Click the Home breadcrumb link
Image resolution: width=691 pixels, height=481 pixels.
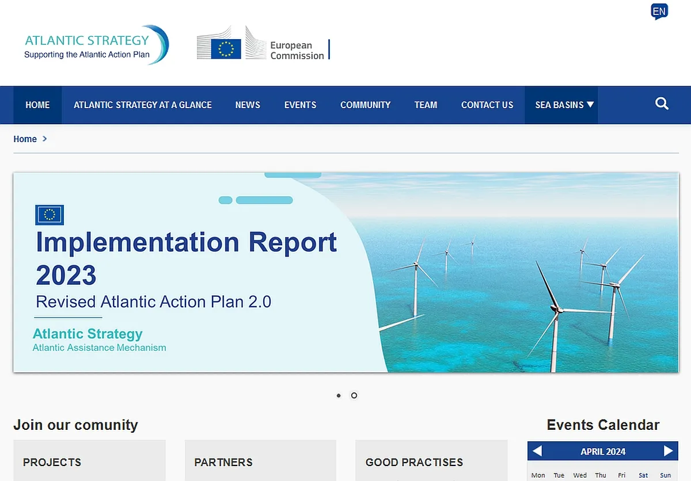25,139
